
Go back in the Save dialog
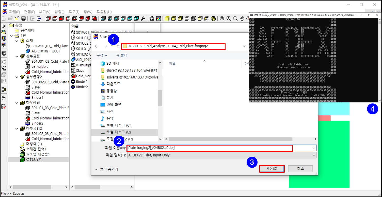[97, 46]
